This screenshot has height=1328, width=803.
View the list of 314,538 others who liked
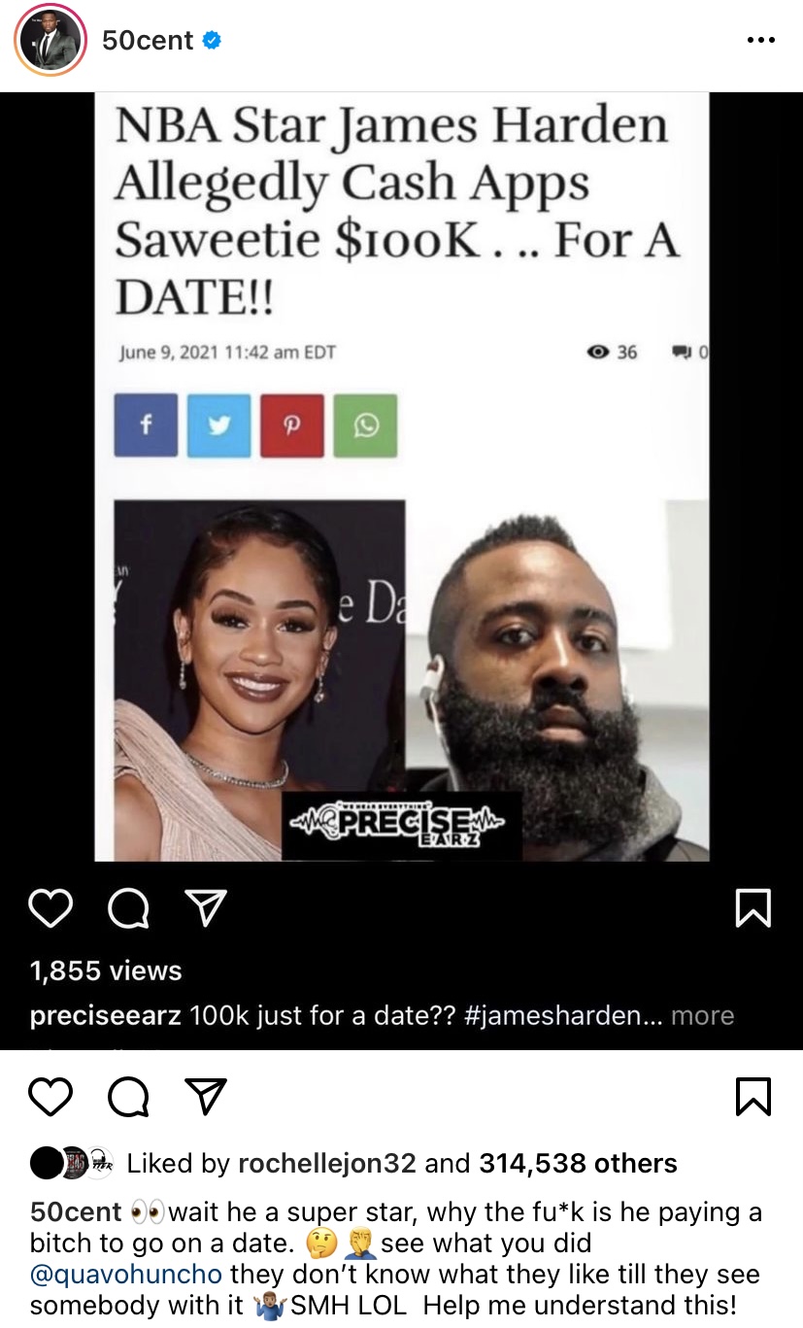[x=578, y=1163]
